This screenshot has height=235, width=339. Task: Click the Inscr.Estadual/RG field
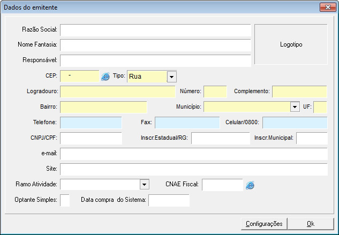[220, 138]
